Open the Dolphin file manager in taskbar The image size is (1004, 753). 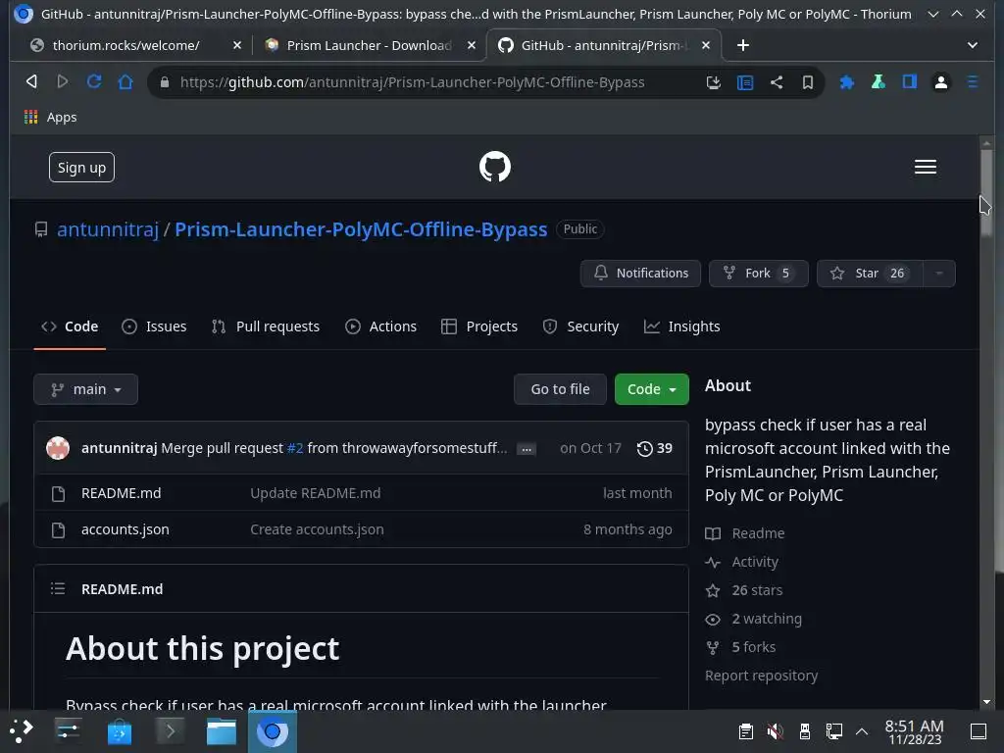[x=222, y=730]
